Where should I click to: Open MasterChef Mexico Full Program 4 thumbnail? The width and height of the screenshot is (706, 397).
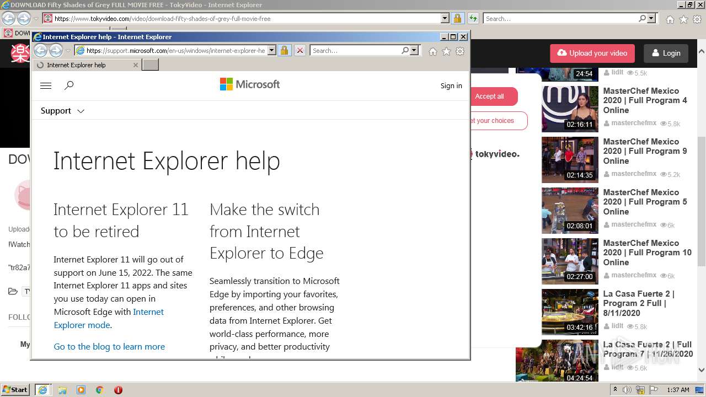point(570,109)
